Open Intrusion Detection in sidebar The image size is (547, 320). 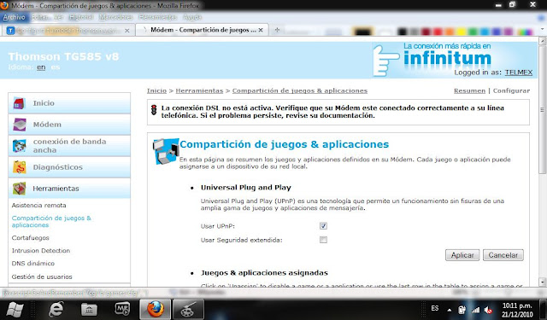(x=41, y=251)
